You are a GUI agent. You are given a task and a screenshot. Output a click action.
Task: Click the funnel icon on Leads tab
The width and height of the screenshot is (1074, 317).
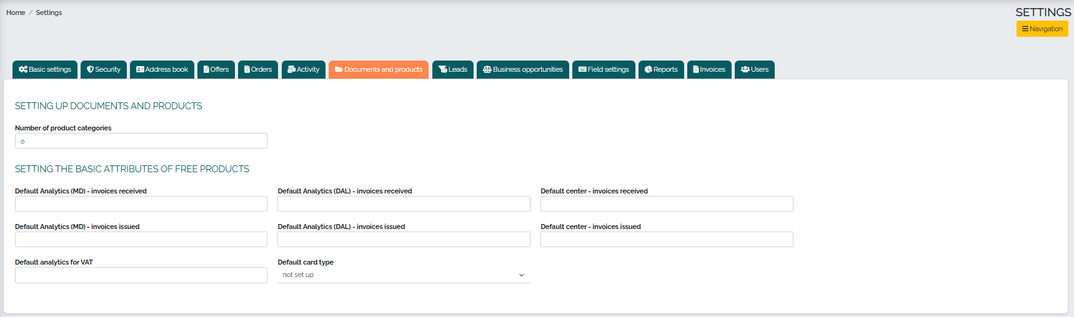click(x=443, y=70)
